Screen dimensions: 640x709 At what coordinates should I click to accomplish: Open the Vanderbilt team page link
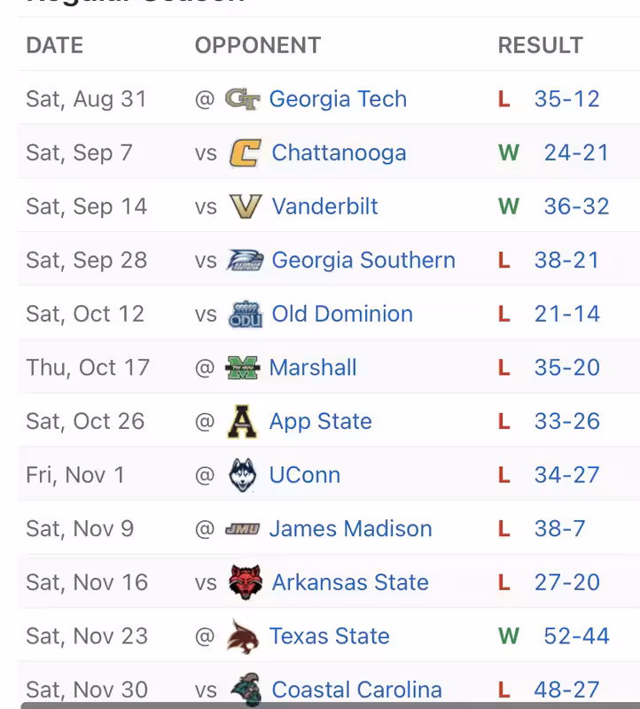[x=324, y=206]
